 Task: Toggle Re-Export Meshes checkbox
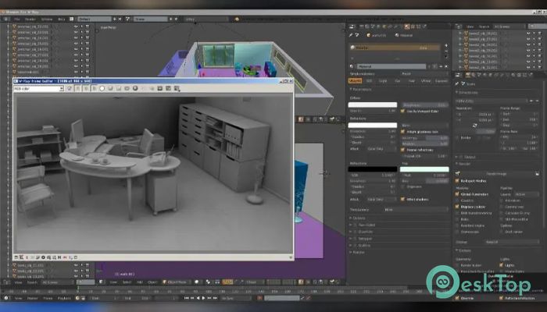click(x=457, y=181)
